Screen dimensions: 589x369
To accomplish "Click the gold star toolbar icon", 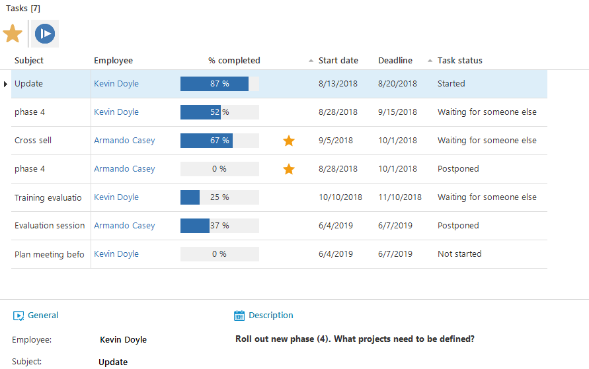I will click(x=13, y=33).
